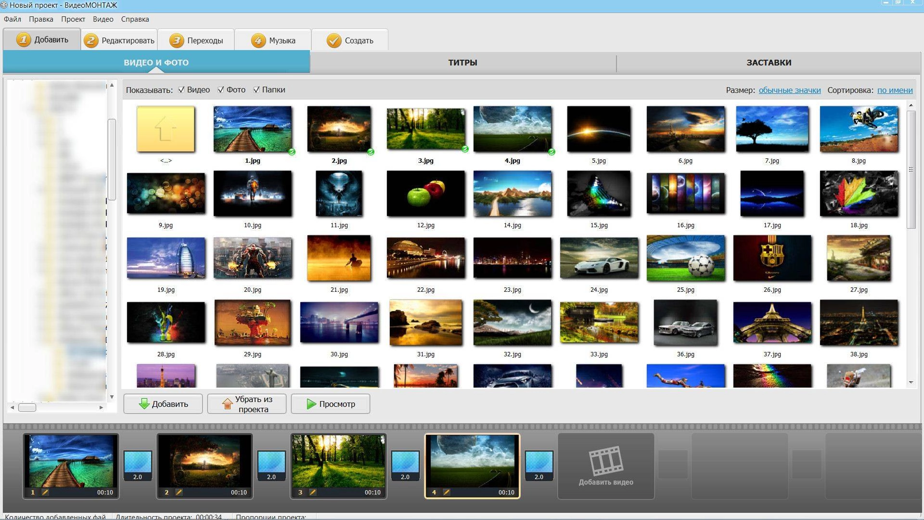Select the ВИДЕО И ФОТО section

point(156,63)
